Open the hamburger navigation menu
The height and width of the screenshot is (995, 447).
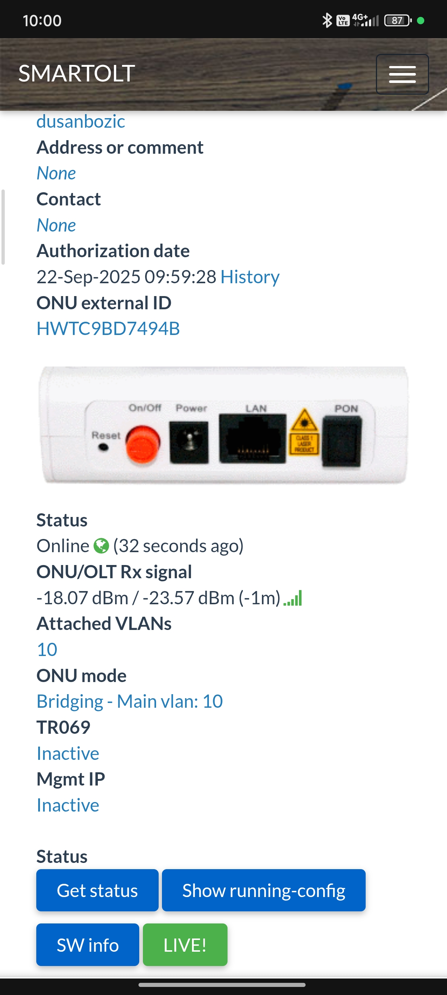(x=402, y=74)
